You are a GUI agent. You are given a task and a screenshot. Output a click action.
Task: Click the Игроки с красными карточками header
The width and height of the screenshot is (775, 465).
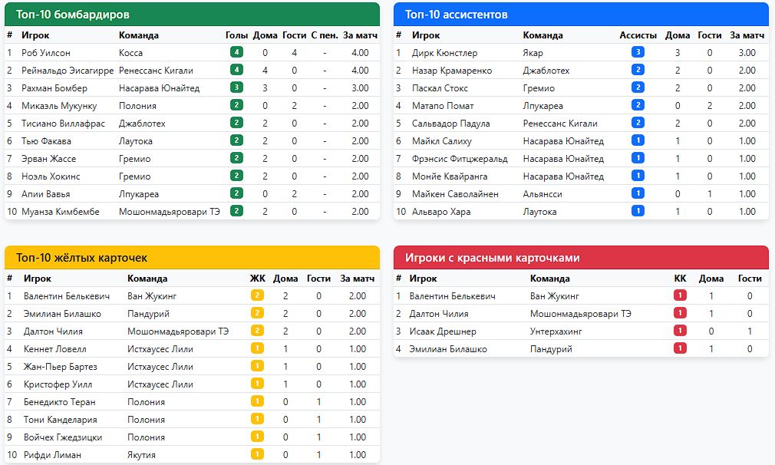tap(581, 258)
